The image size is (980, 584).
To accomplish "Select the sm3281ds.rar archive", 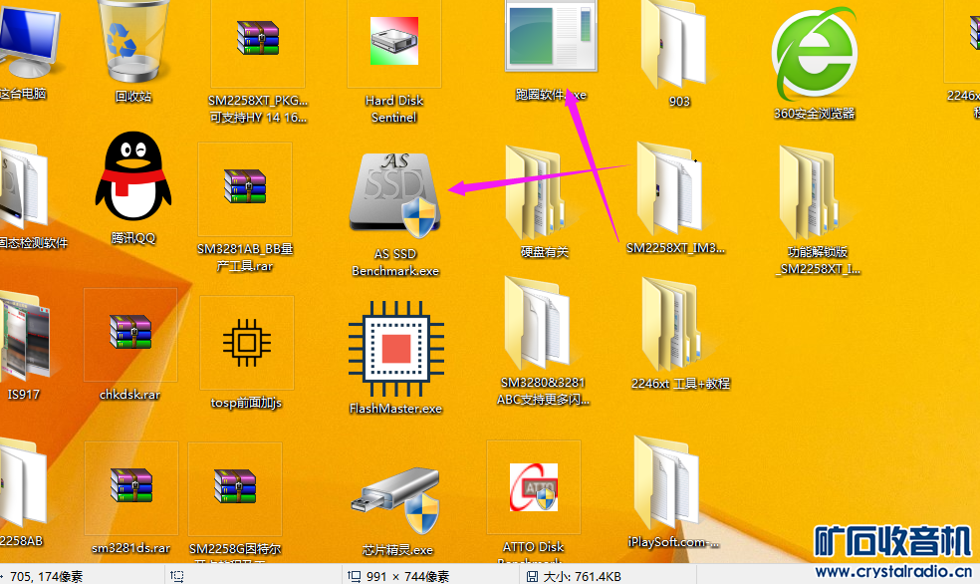I will click(131, 485).
